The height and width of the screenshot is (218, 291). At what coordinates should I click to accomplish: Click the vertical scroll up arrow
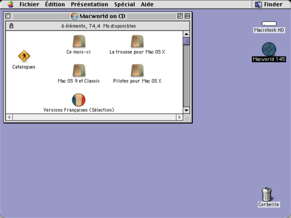coord(186,34)
